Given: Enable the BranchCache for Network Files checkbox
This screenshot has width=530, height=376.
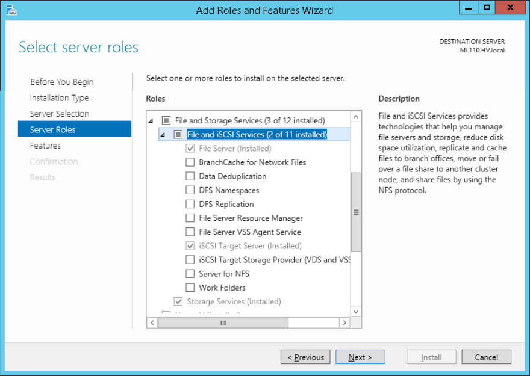Looking at the screenshot, I should [x=190, y=162].
